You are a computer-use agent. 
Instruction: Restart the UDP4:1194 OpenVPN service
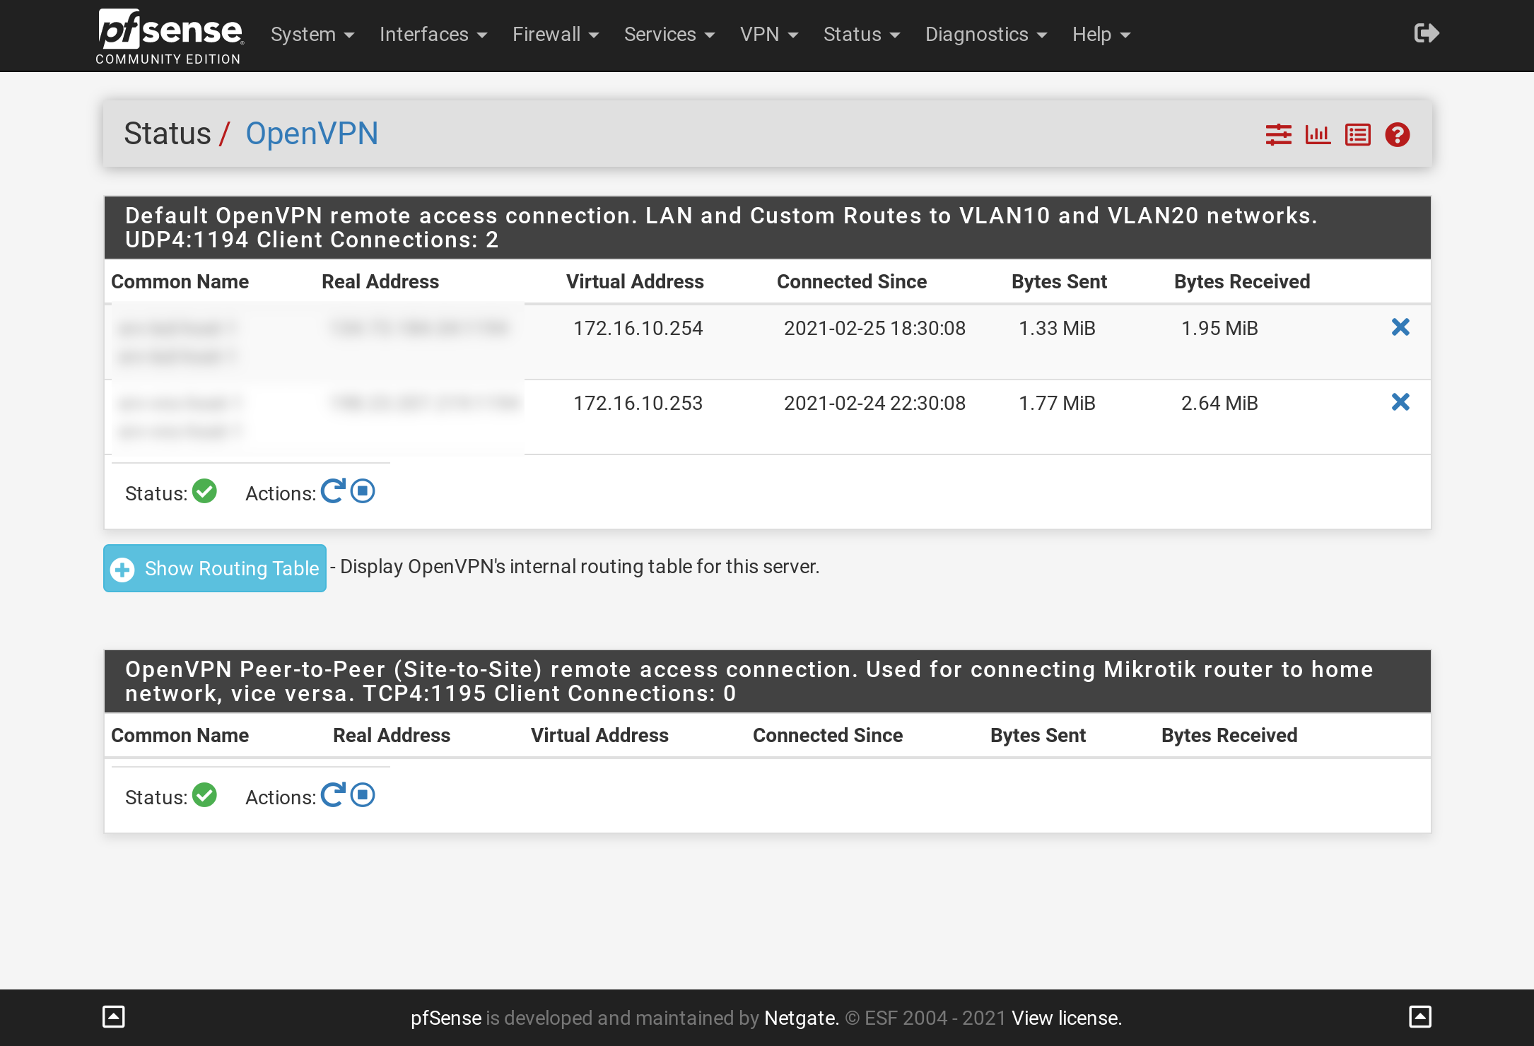point(334,490)
